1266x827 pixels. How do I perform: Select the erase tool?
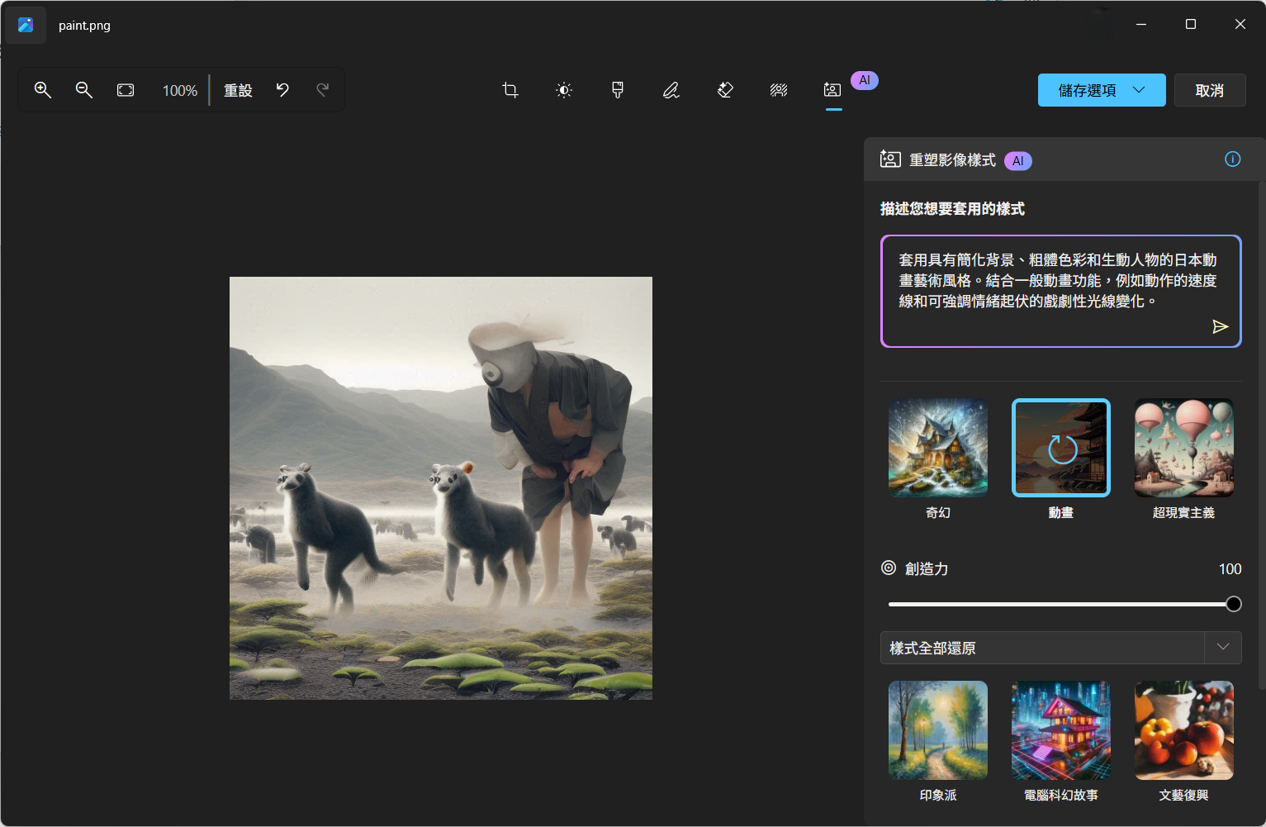[x=725, y=90]
